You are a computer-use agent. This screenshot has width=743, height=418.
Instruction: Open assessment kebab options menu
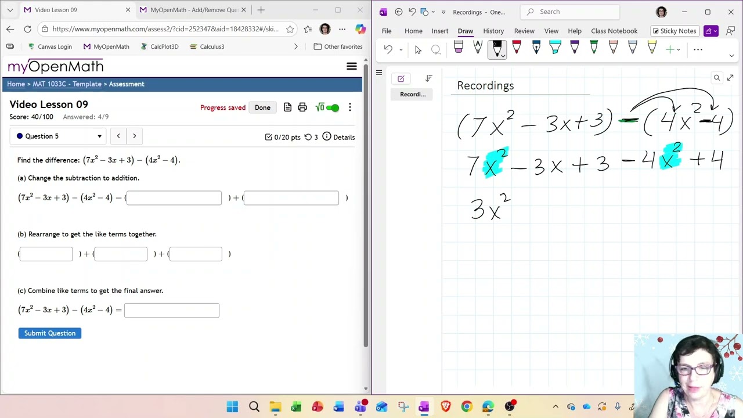349,107
